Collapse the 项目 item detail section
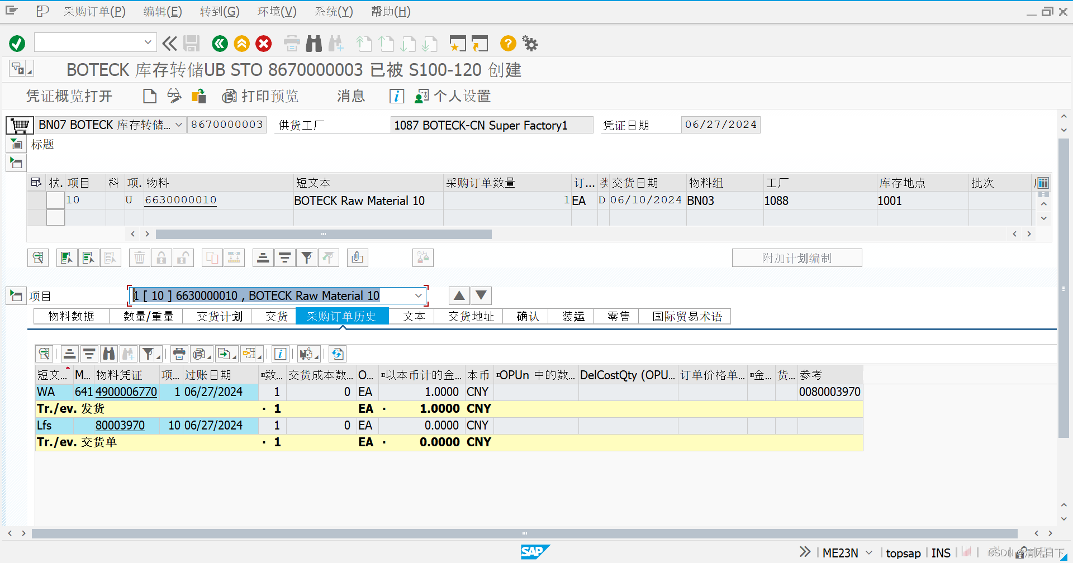The height and width of the screenshot is (563, 1073). pyautogui.click(x=16, y=295)
